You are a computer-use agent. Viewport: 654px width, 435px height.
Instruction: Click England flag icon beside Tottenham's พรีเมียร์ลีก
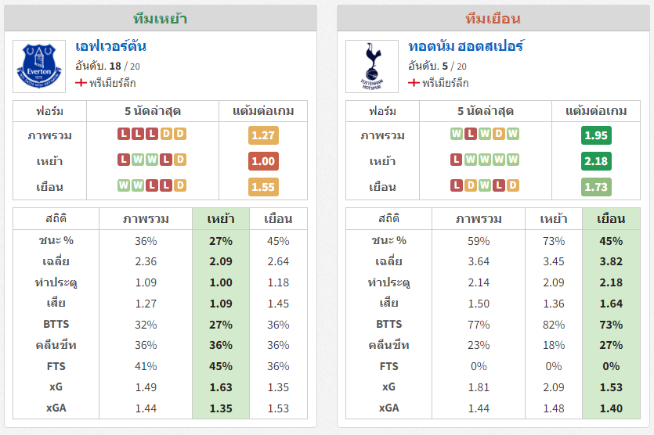coord(414,83)
